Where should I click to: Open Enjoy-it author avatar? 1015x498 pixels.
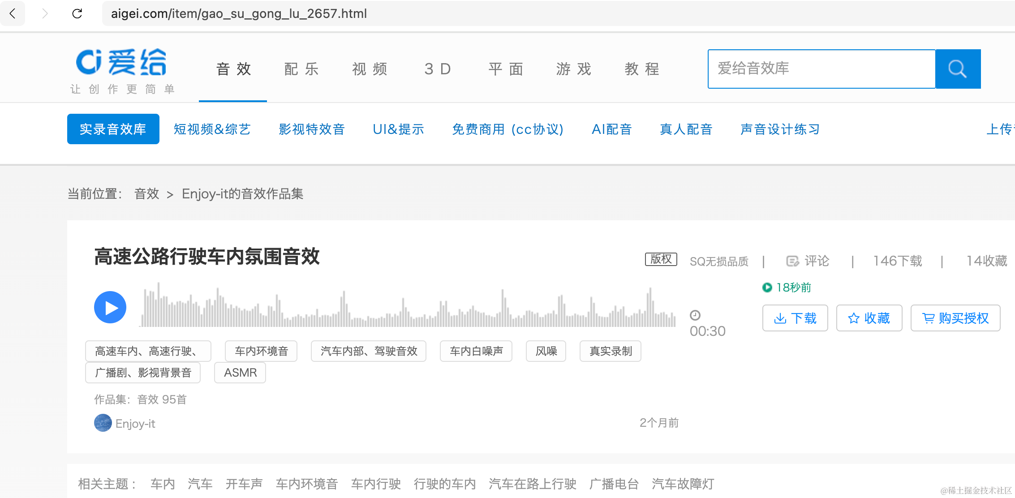click(x=103, y=423)
